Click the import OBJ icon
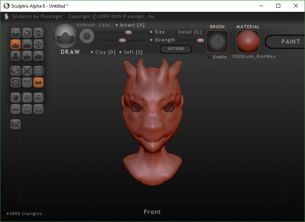Viewport: 305px width, 222px height. click(27, 97)
